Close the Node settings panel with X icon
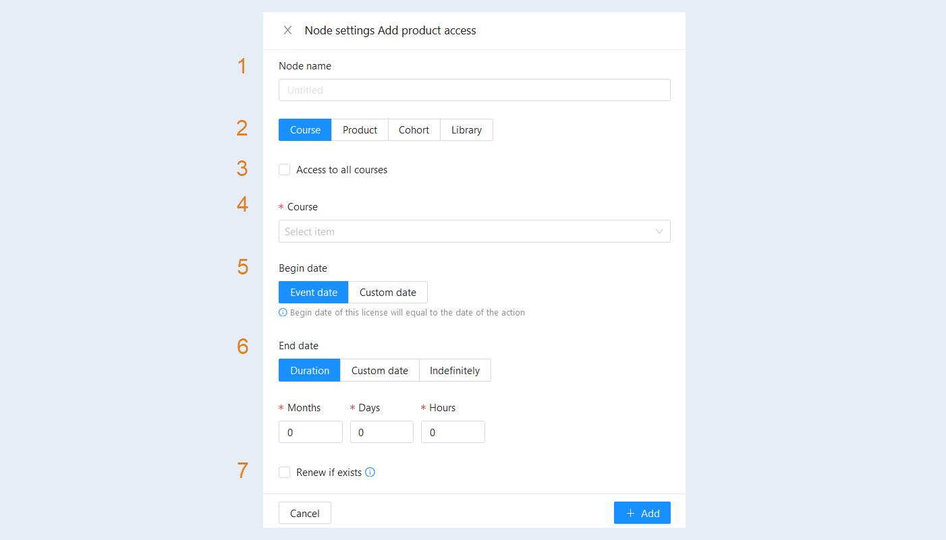The width and height of the screenshot is (946, 540). click(x=287, y=30)
